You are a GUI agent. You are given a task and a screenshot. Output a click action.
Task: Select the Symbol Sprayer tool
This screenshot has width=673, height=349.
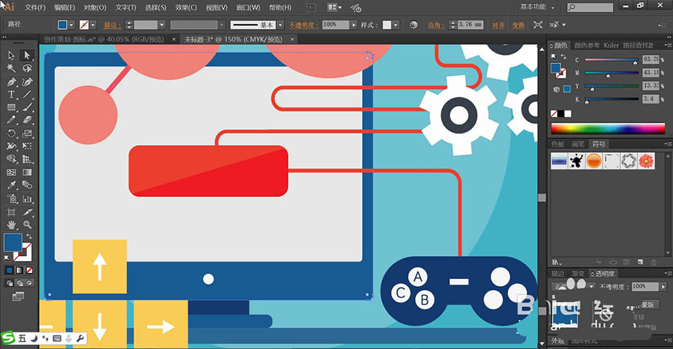pos(11,199)
